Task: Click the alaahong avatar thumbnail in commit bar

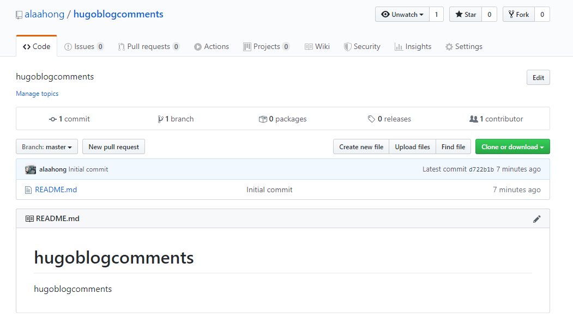Action: 31,169
